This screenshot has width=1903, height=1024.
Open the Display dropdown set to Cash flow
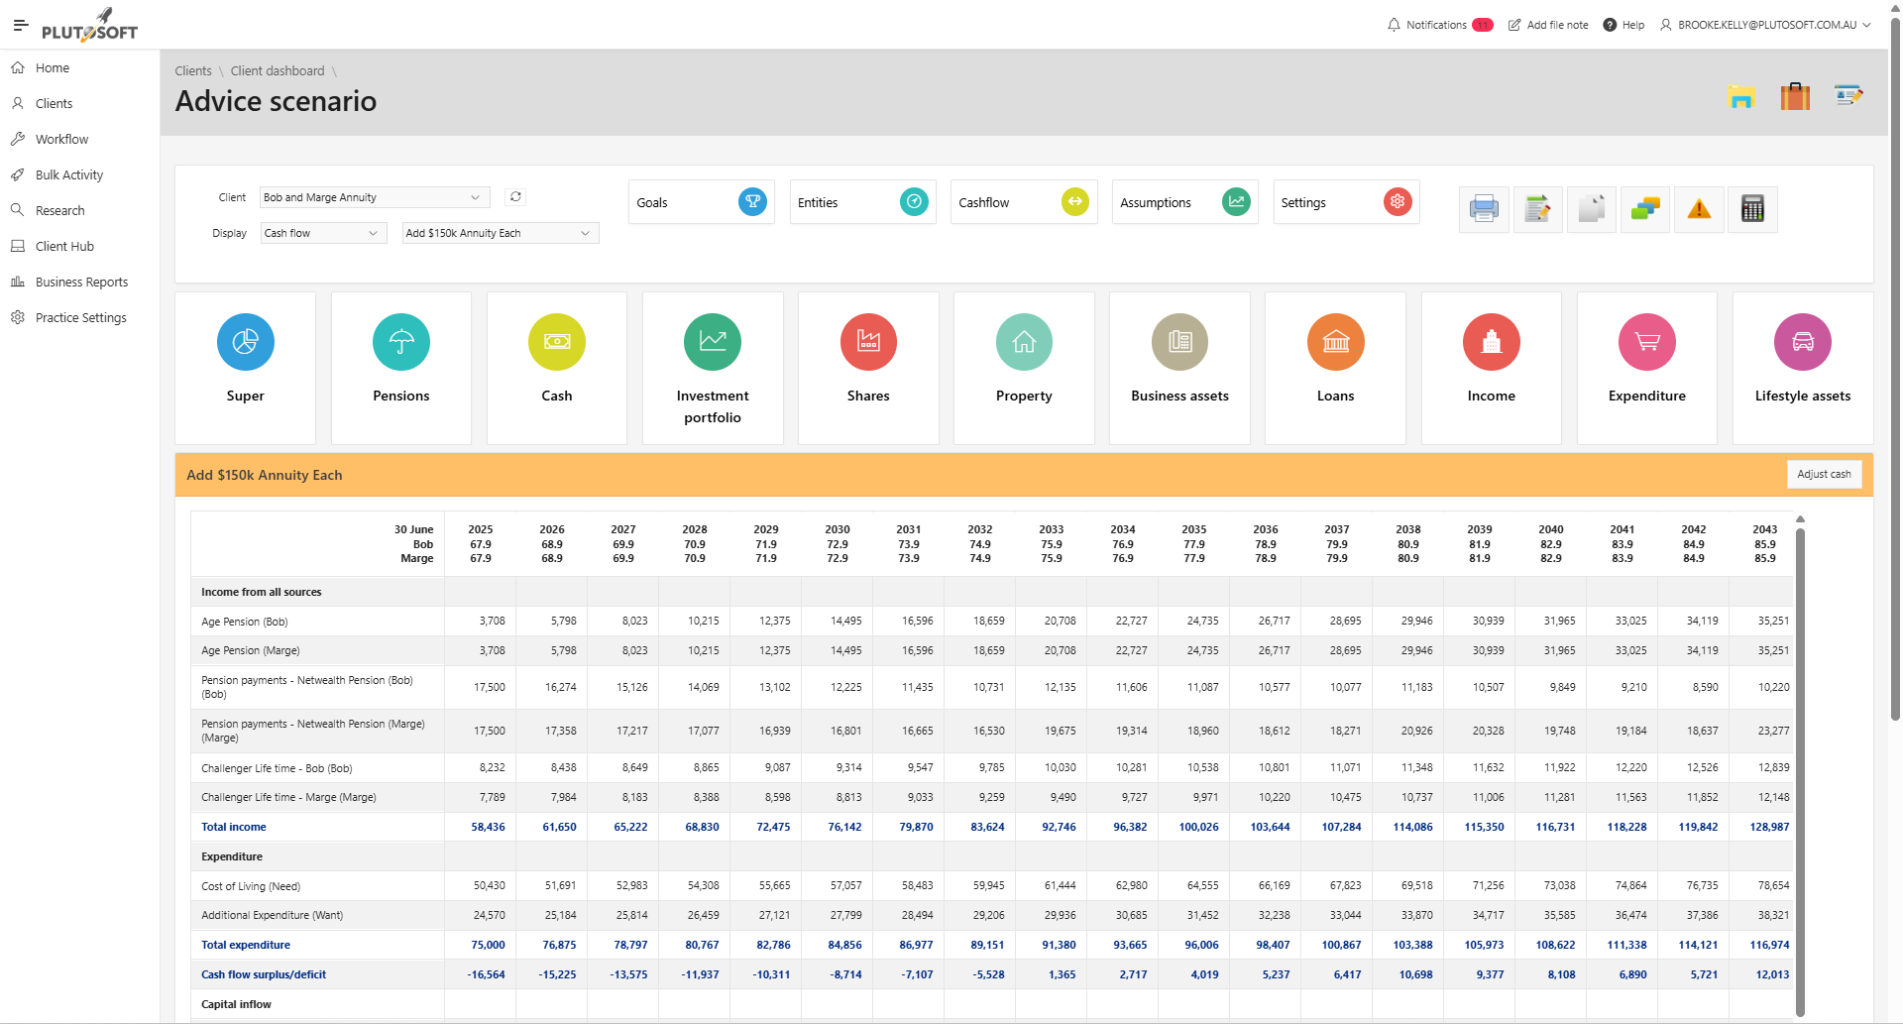[x=322, y=233]
